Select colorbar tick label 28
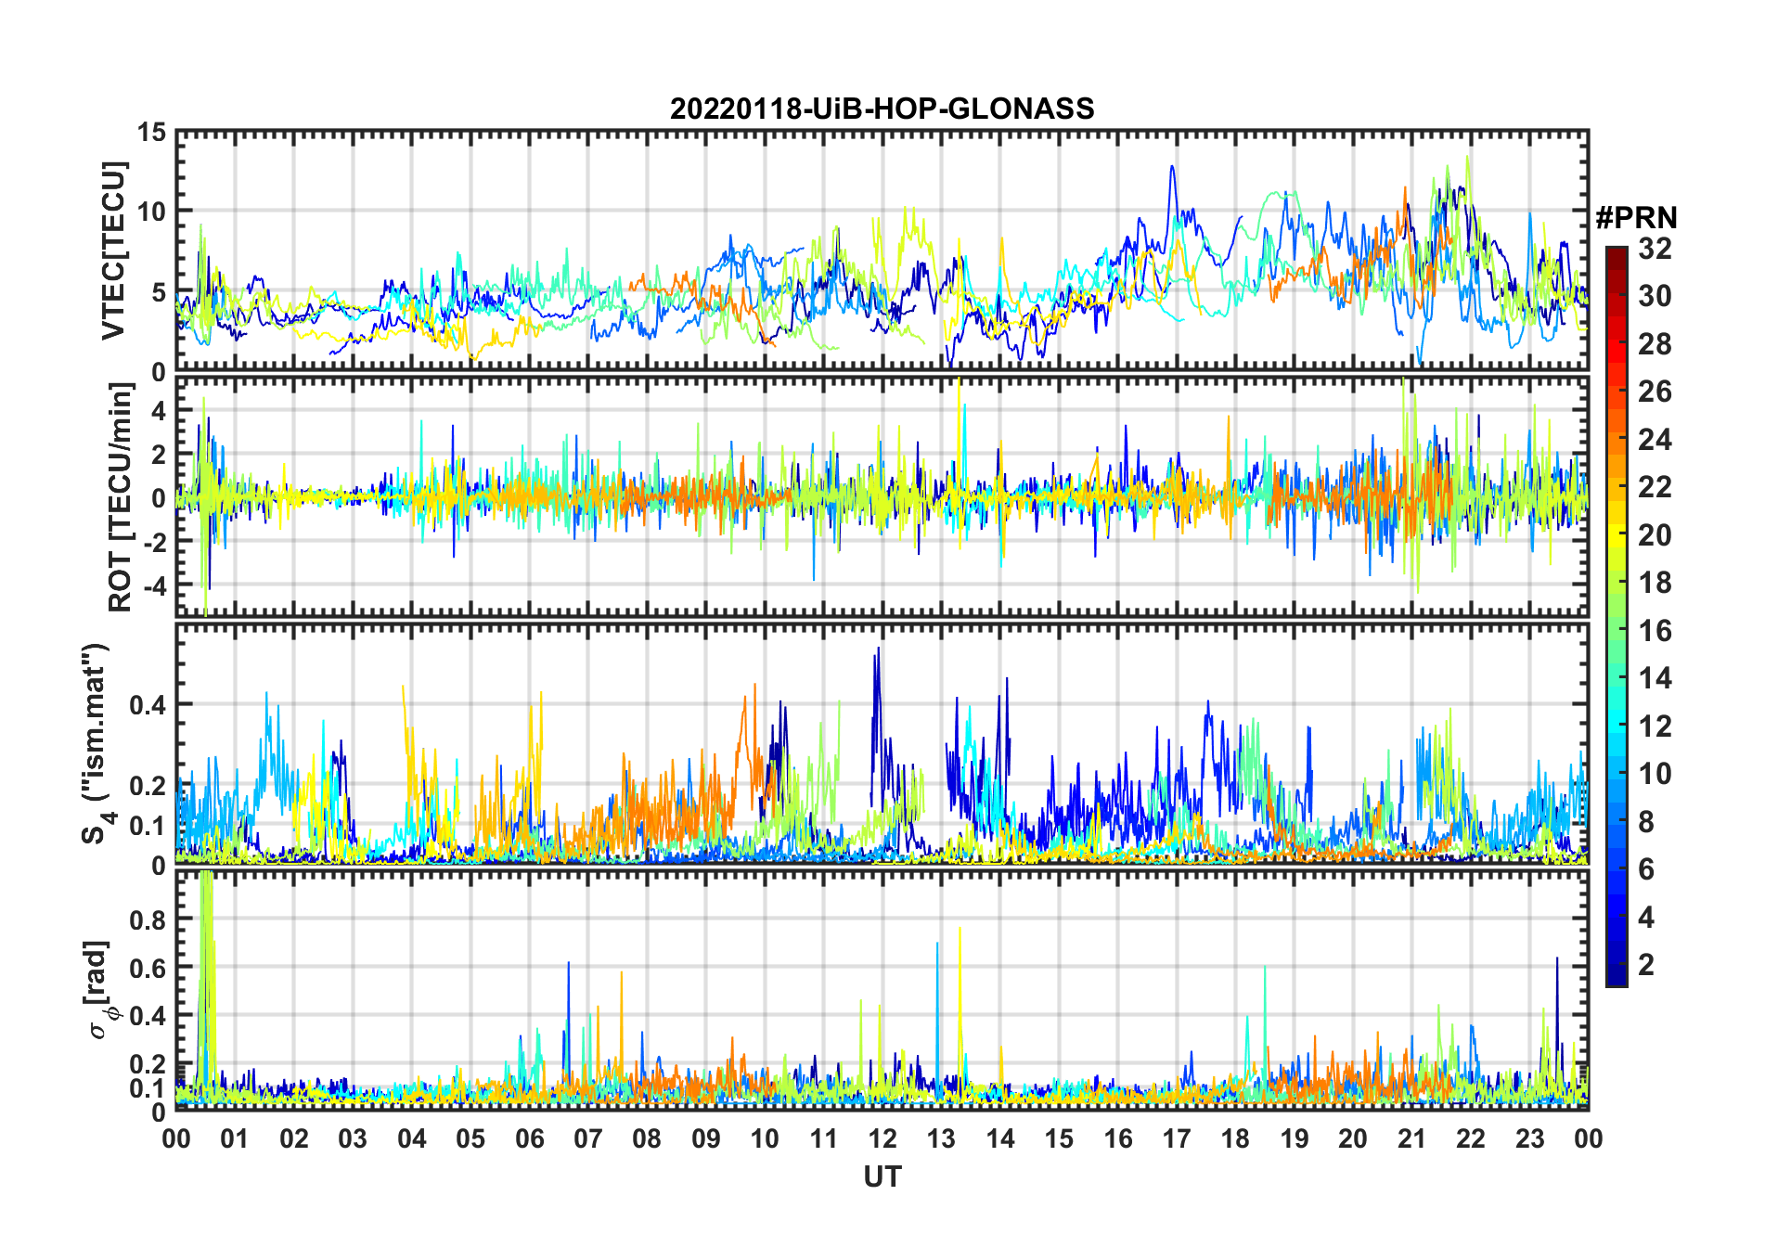This screenshot has width=1765, height=1234. click(x=1655, y=344)
